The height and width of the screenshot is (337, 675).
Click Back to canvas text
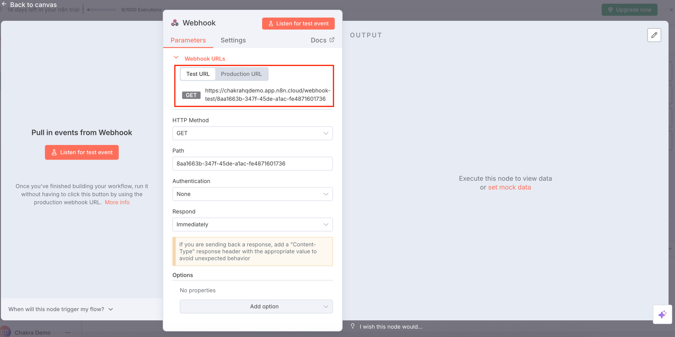coord(33,4)
